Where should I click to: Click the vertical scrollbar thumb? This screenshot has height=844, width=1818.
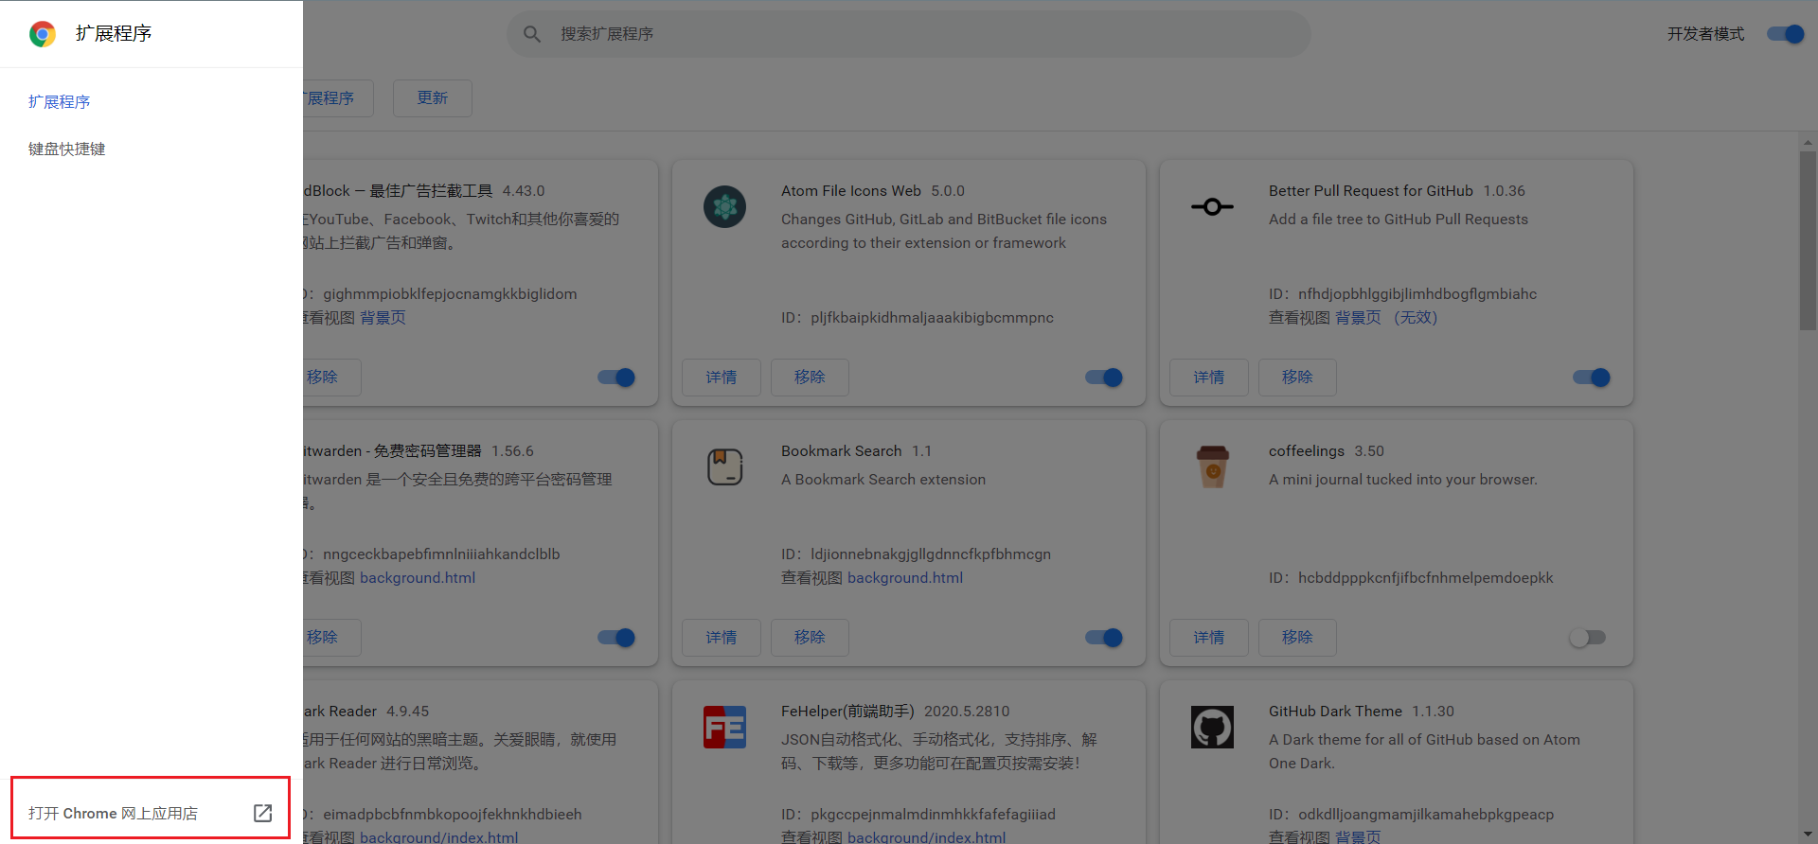click(x=1808, y=240)
